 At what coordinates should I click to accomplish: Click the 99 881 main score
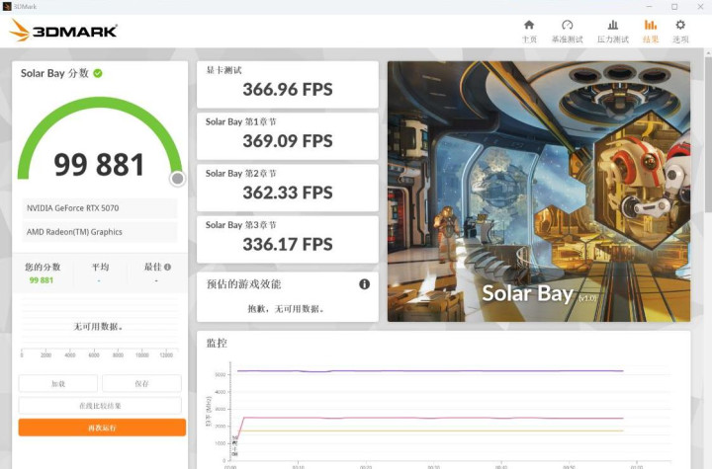99,164
